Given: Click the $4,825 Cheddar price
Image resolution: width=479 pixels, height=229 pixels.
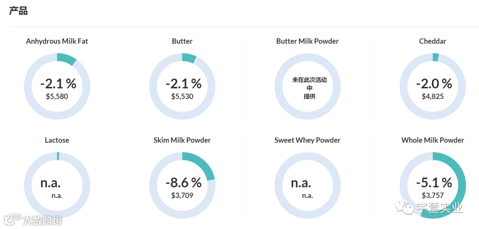Looking at the screenshot, I should tap(433, 97).
